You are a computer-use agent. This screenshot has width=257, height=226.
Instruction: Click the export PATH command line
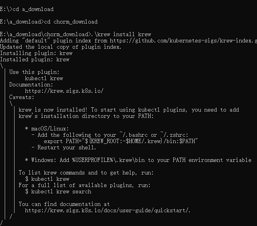121,141
